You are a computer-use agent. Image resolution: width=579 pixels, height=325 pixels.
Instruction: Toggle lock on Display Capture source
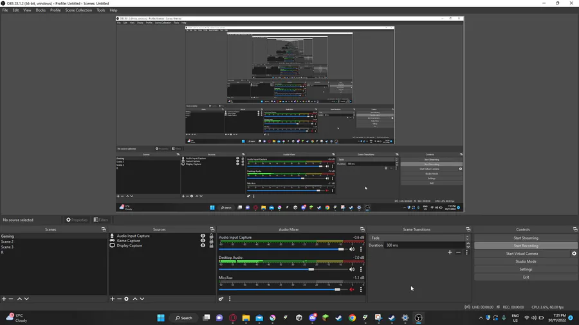211,245
